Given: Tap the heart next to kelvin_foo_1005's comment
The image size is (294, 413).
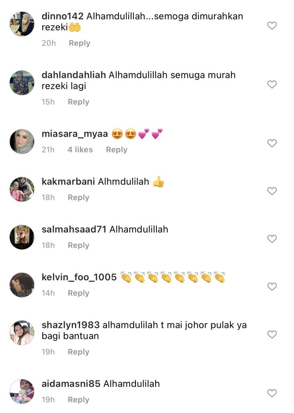Looking at the screenshot, I should 272,286.
